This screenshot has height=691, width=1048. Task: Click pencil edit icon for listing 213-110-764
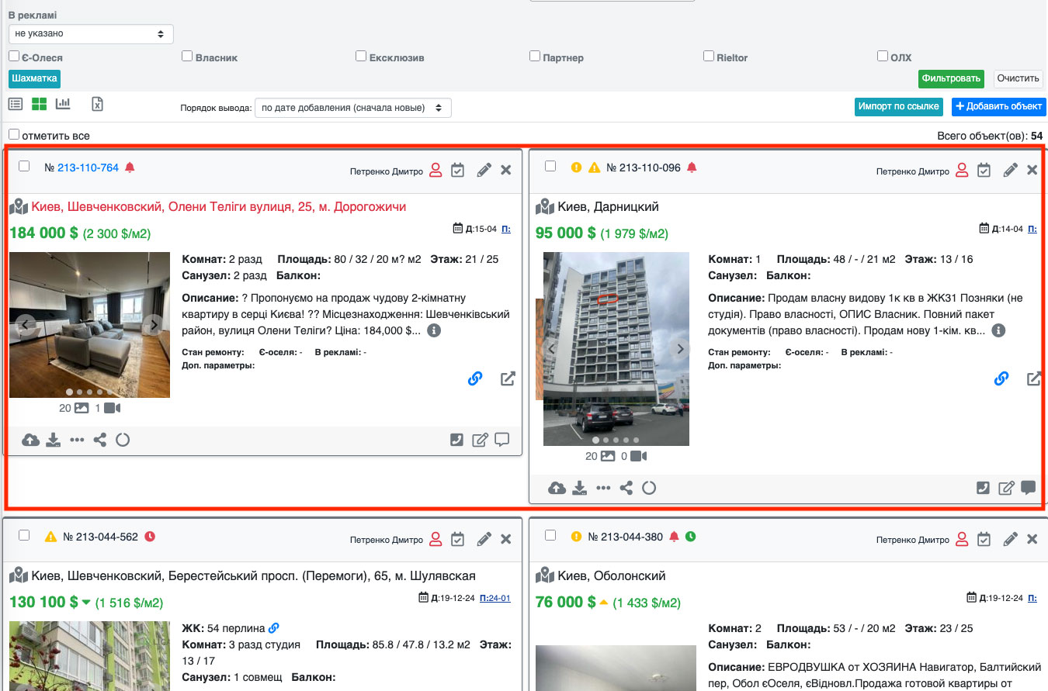click(x=484, y=170)
